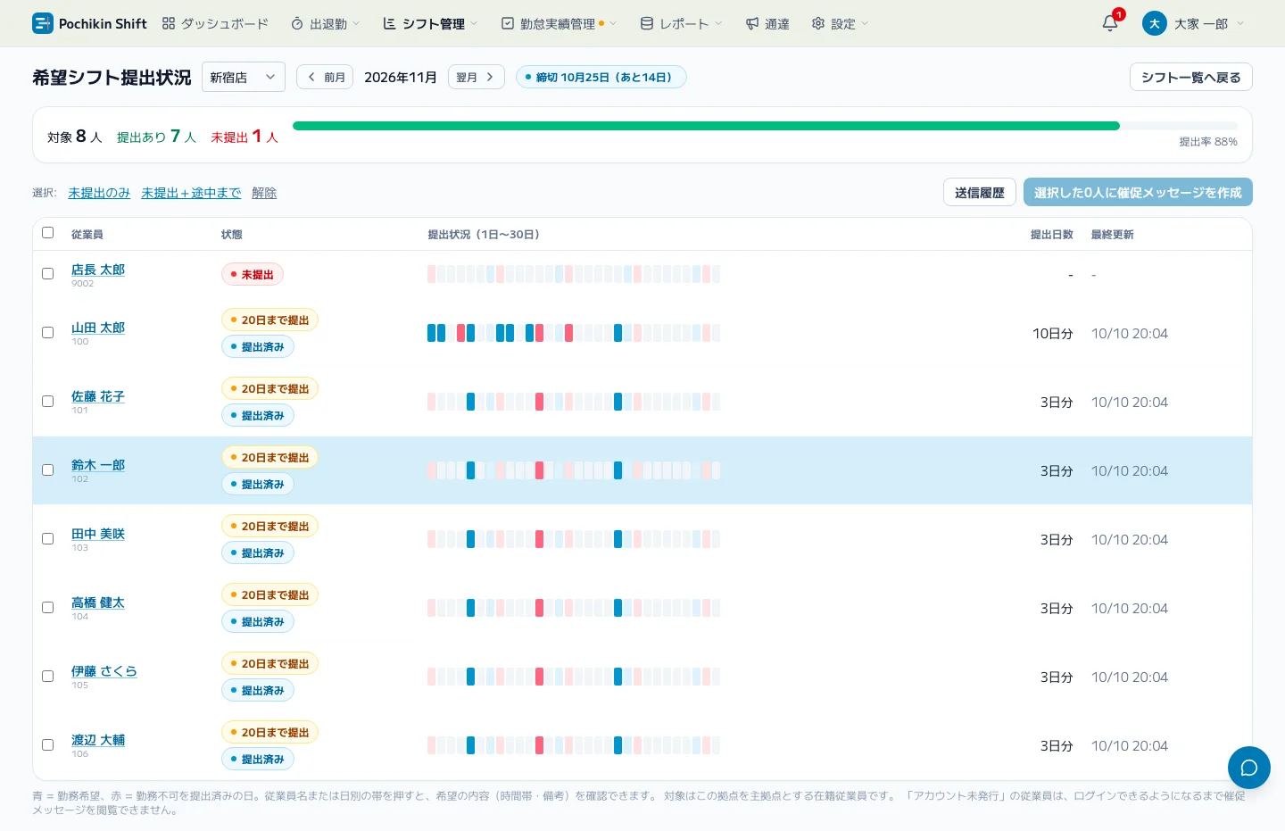Screen dimensions: 1285x831
Task: Check the box for 店長 太郎
Action: pyautogui.click(x=48, y=274)
